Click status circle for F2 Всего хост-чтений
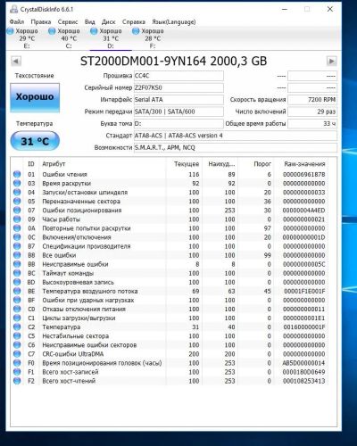 pyautogui.click(x=17, y=381)
